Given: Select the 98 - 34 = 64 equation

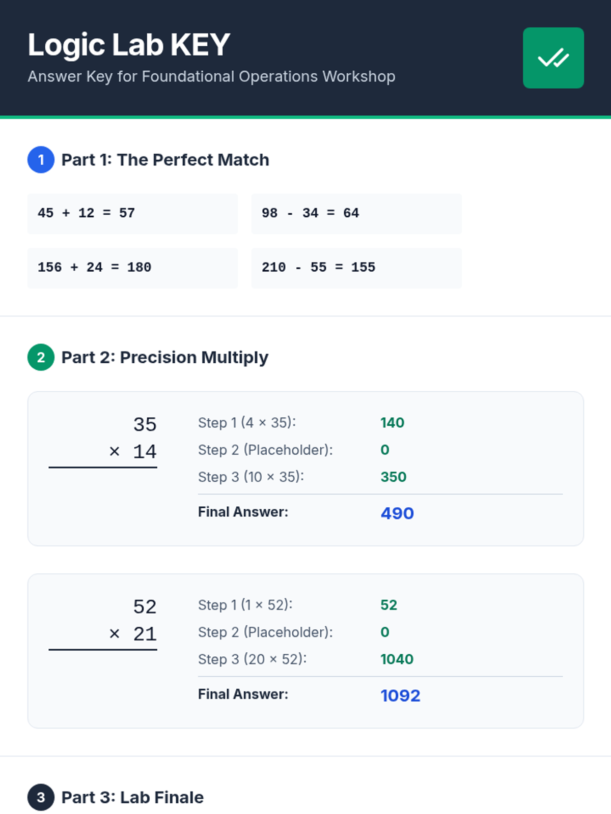Looking at the screenshot, I should coord(310,213).
